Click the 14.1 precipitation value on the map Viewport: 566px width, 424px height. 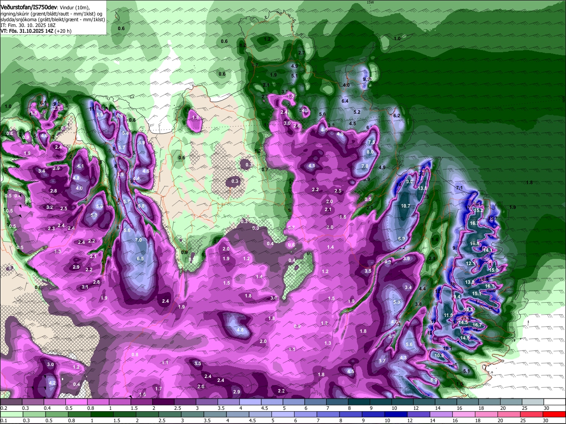click(488, 250)
